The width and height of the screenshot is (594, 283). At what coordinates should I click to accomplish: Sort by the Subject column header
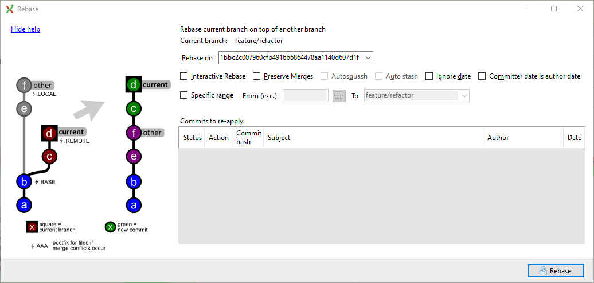pos(373,137)
